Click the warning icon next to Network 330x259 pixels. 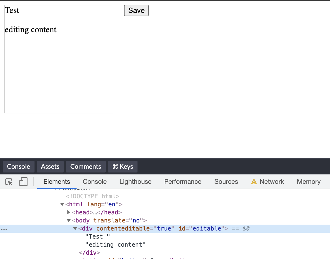click(254, 182)
